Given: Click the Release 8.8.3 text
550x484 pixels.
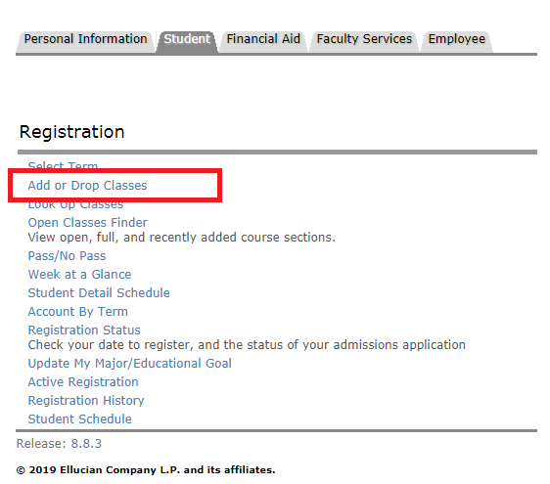Looking at the screenshot, I should coord(59,444).
